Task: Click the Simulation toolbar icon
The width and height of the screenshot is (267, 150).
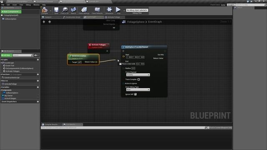Action: tap(109, 10)
